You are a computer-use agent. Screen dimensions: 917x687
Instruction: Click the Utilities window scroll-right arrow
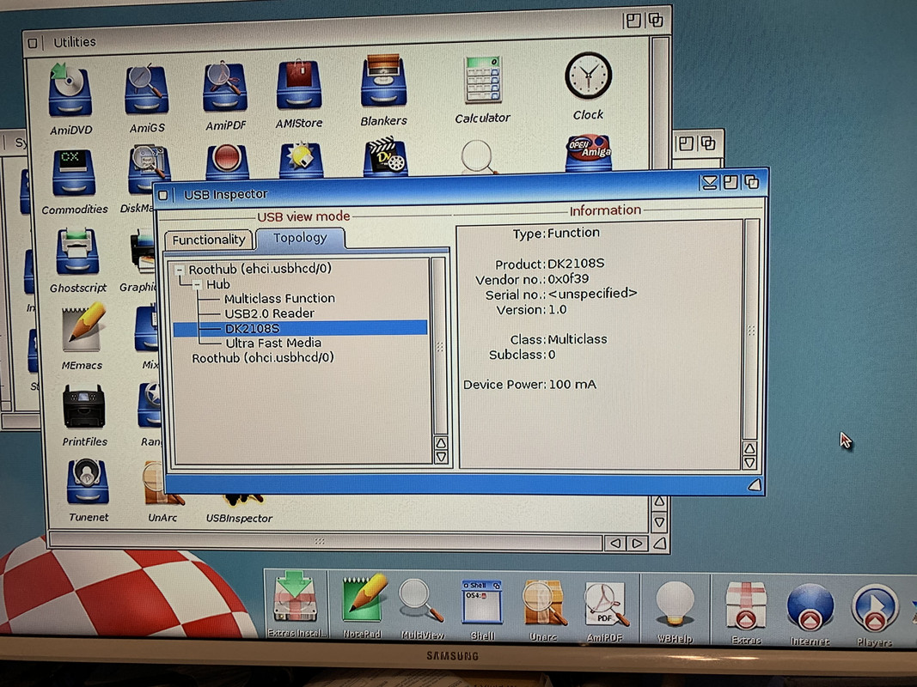coord(638,544)
